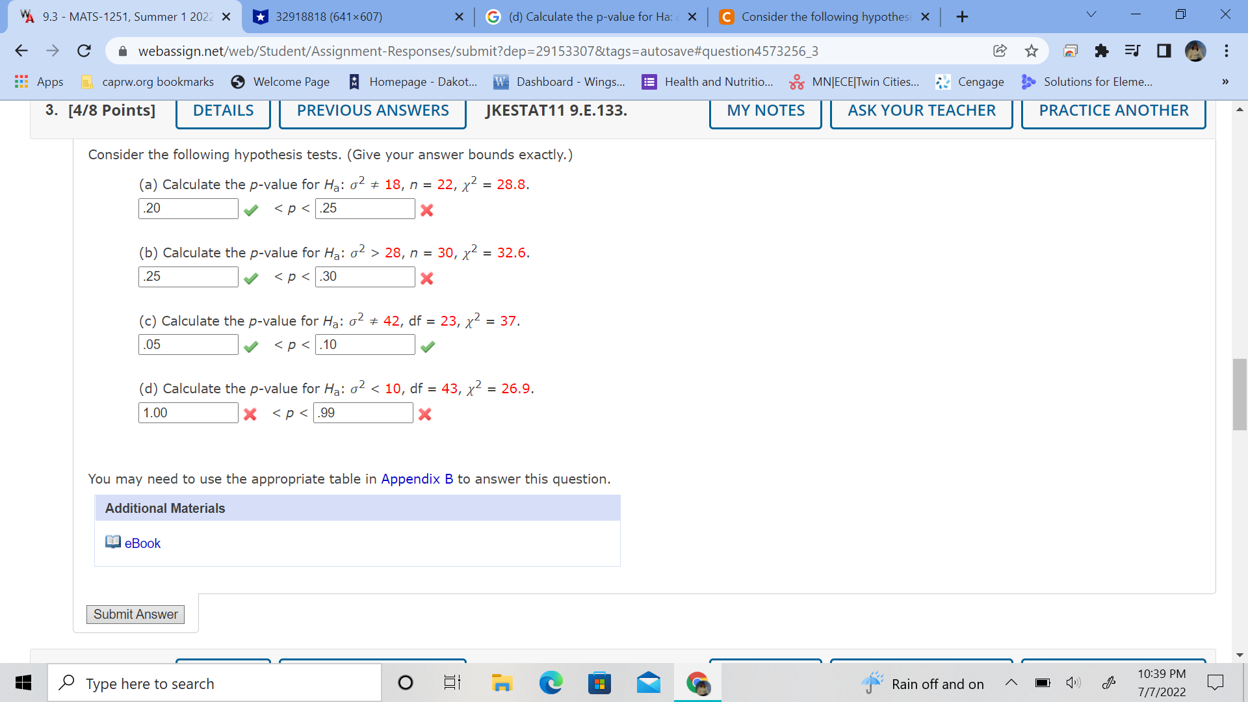
Task: Open File Explorer in taskbar
Action: pos(502,683)
